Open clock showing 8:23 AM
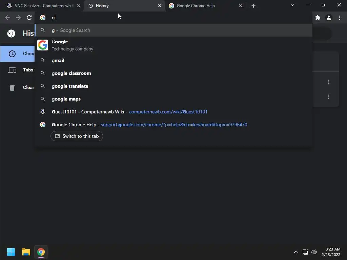347x260 pixels. pos(331,252)
